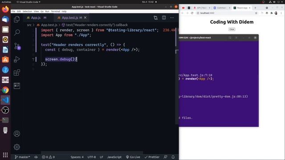
Task: Open the Accounts menu in VS Code
Action: [x=17, y=134]
